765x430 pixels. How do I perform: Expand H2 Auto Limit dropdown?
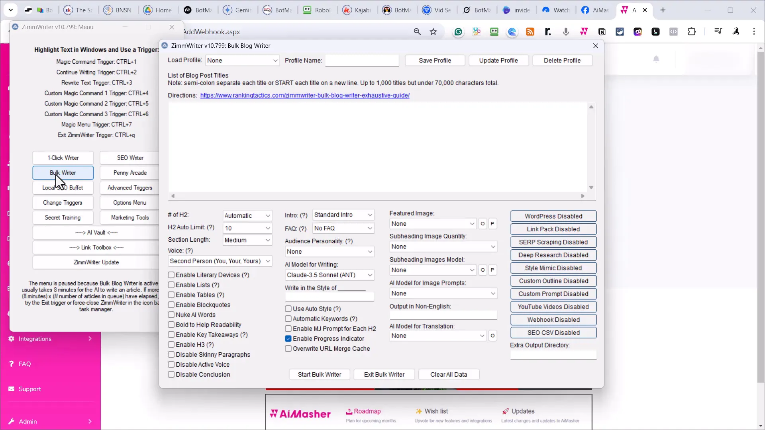247,228
